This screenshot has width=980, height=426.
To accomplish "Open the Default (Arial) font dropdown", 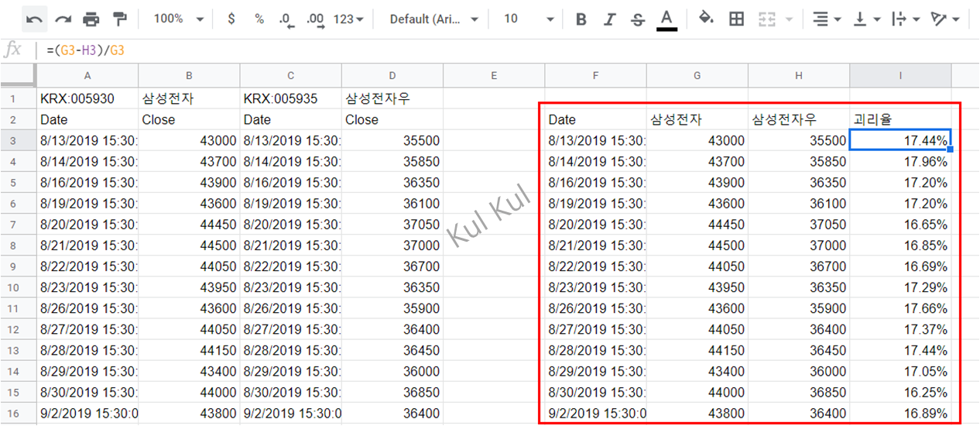I will coord(433,19).
